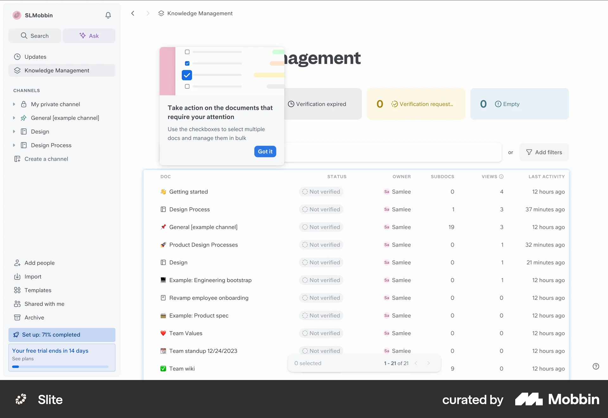
Task: Switch to the Knowledge Management section
Action: point(57,70)
